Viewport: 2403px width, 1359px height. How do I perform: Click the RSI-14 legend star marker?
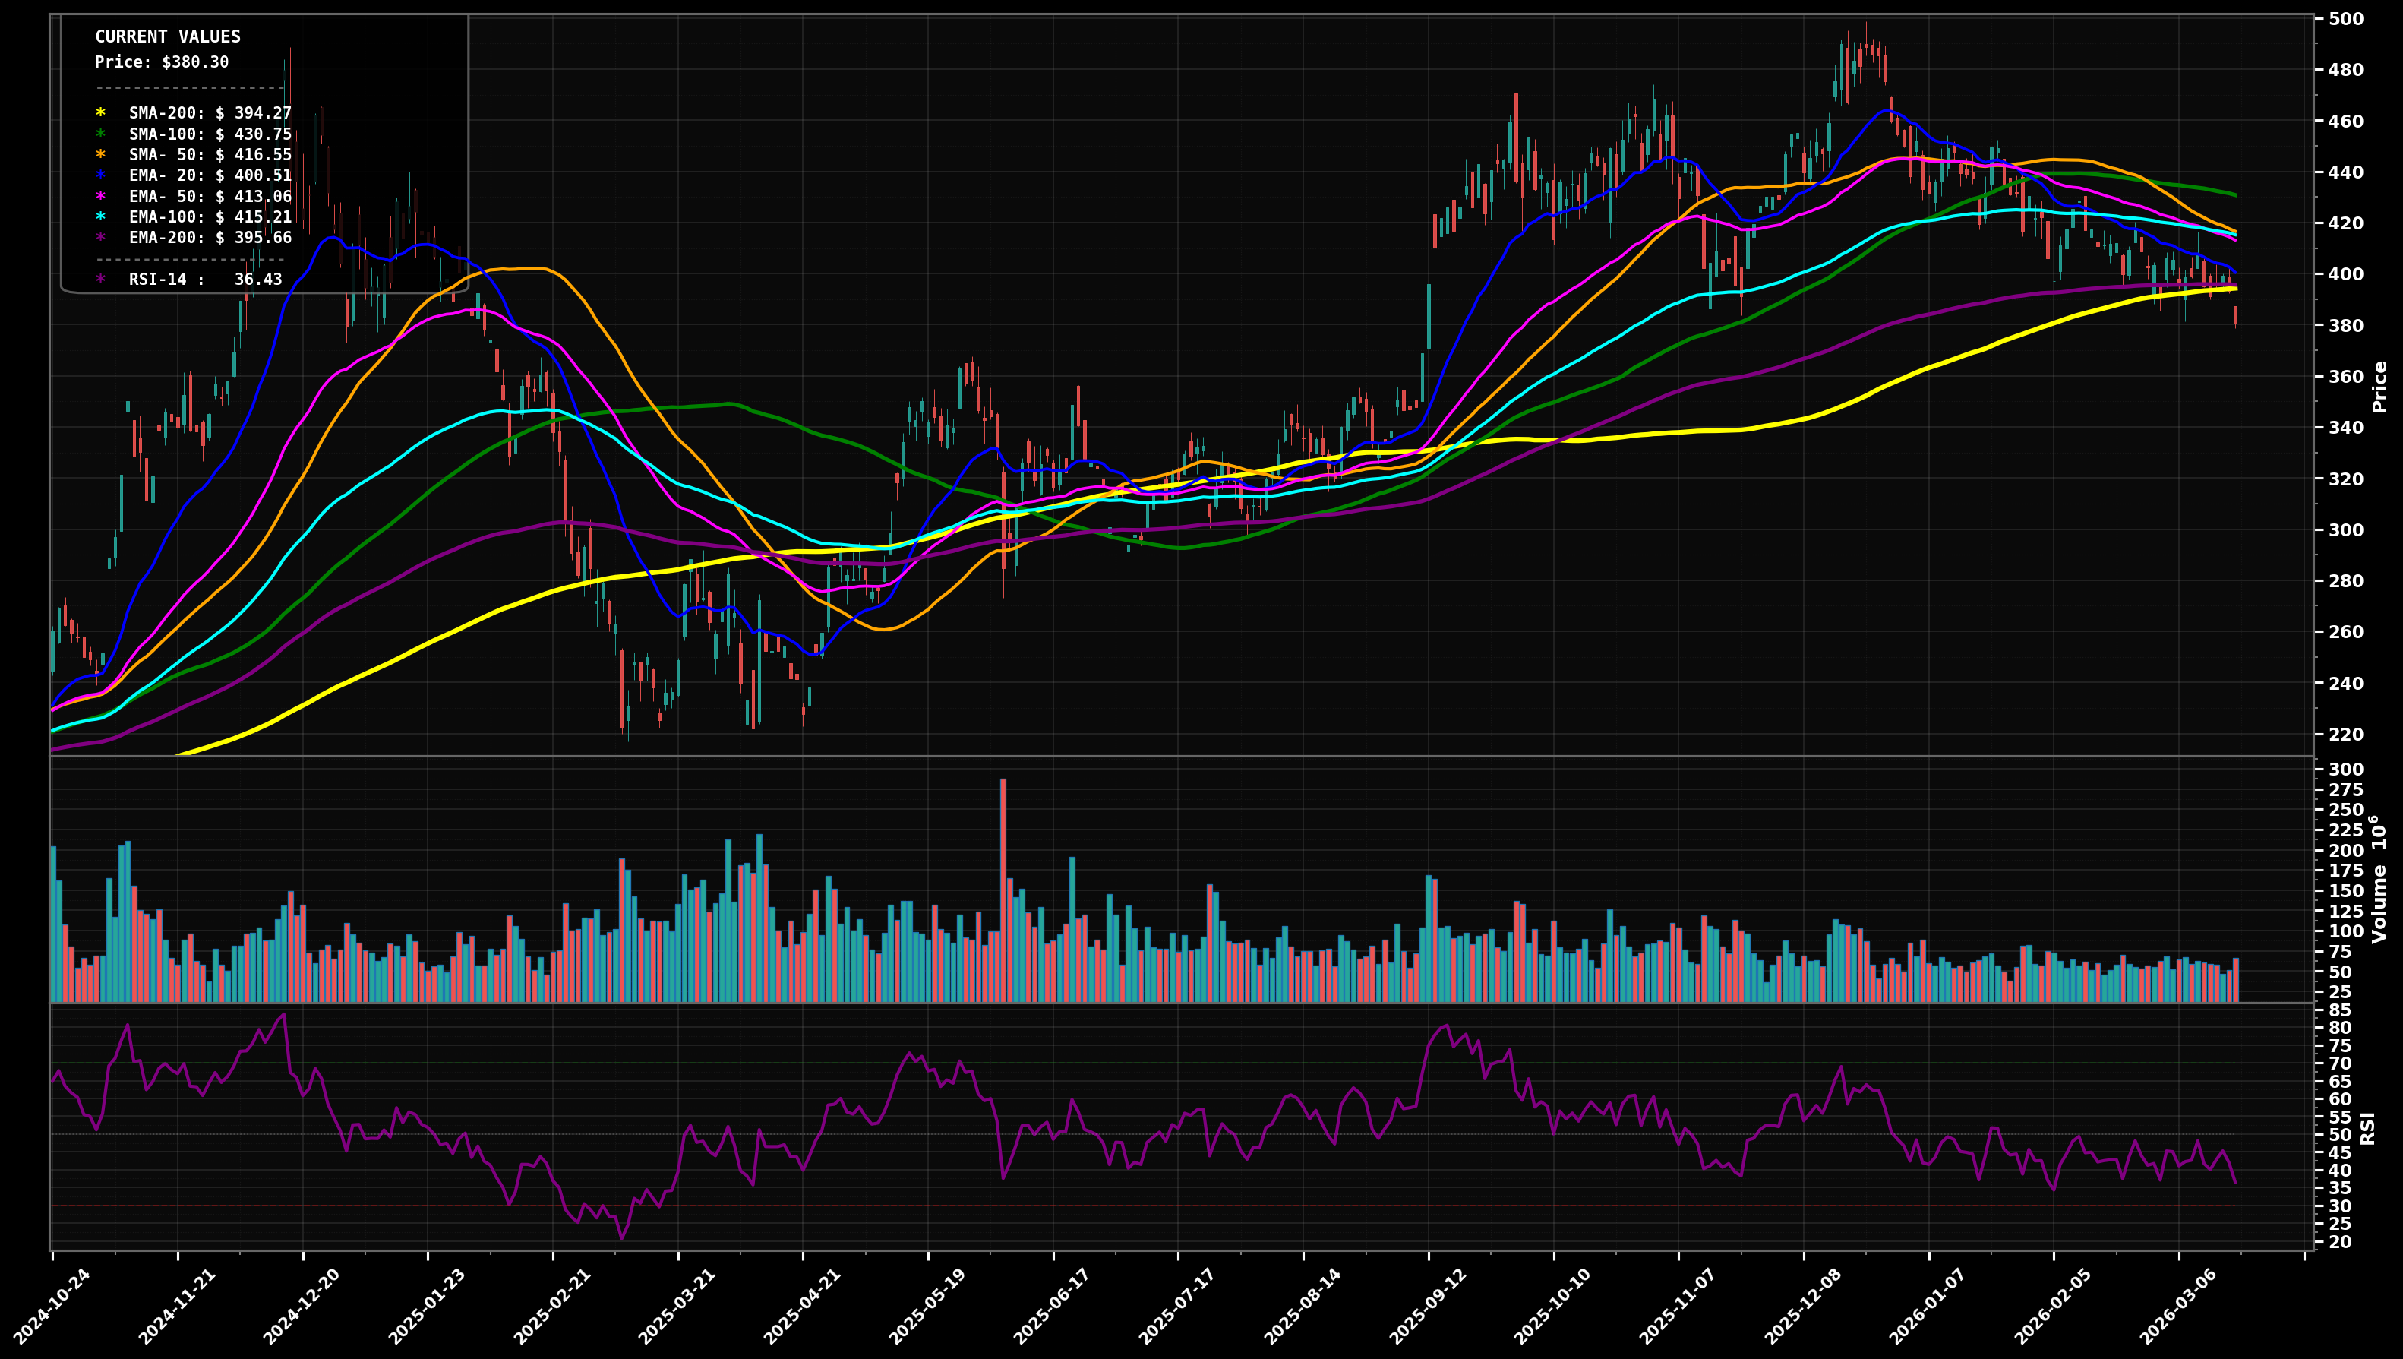point(102,279)
